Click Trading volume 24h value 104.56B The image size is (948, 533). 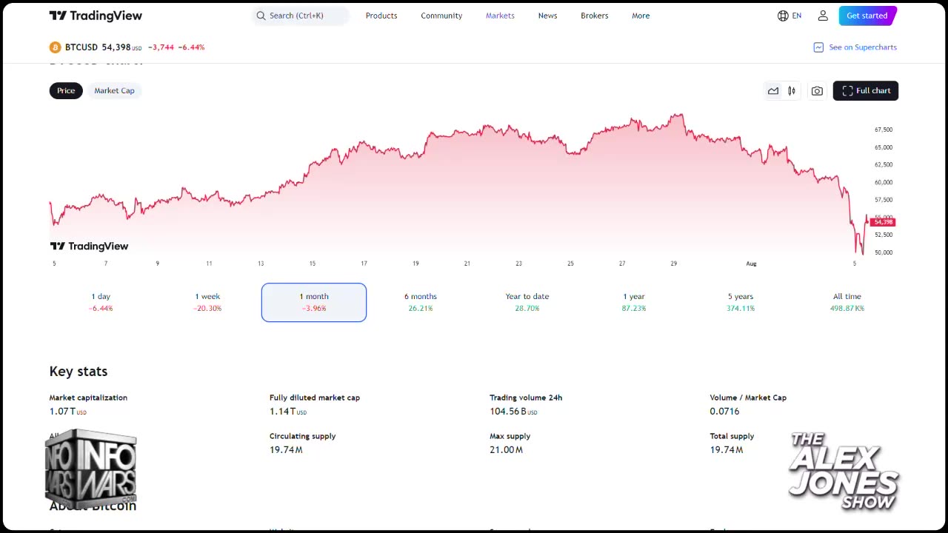[513, 412]
